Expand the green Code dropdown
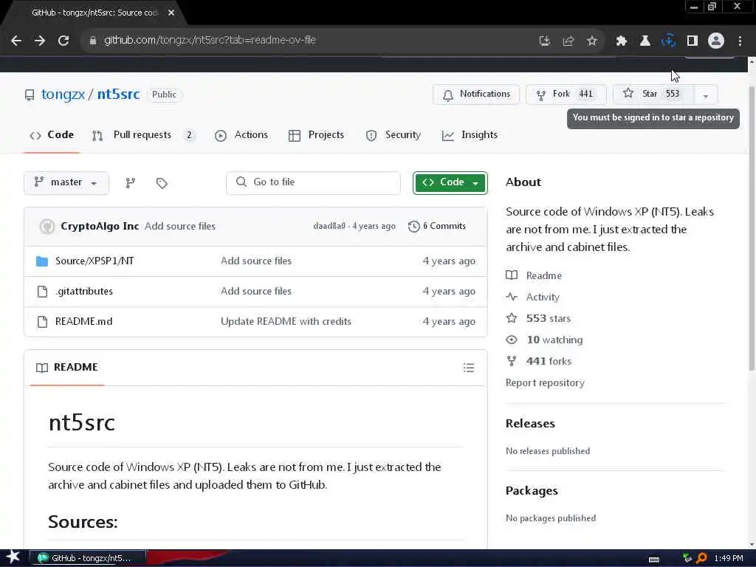This screenshot has width=756, height=567. click(450, 183)
